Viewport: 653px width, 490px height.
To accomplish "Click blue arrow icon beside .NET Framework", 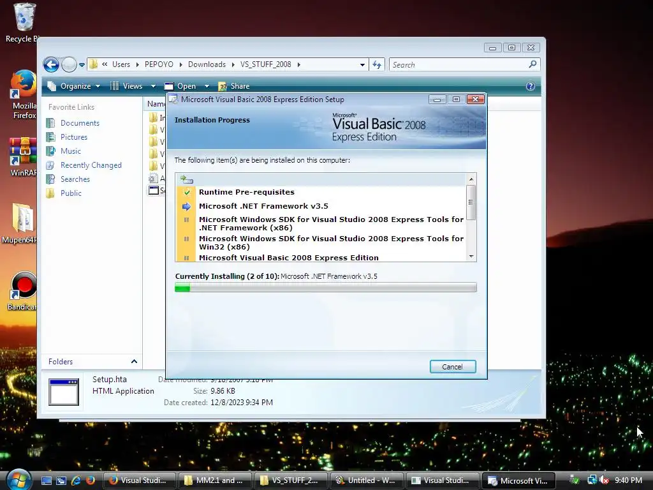I will pyautogui.click(x=186, y=206).
